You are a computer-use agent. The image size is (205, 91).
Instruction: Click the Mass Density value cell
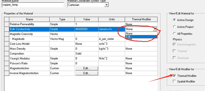(87, 49)
